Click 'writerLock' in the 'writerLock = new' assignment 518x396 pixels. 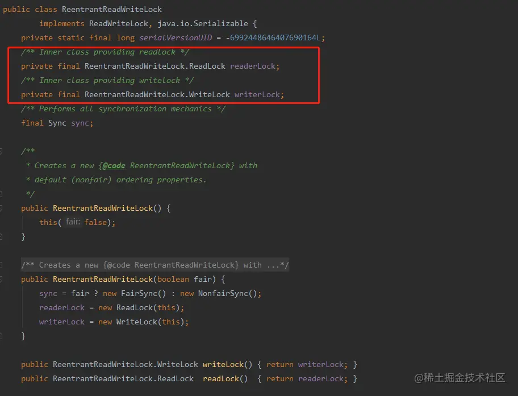[62, 322]
